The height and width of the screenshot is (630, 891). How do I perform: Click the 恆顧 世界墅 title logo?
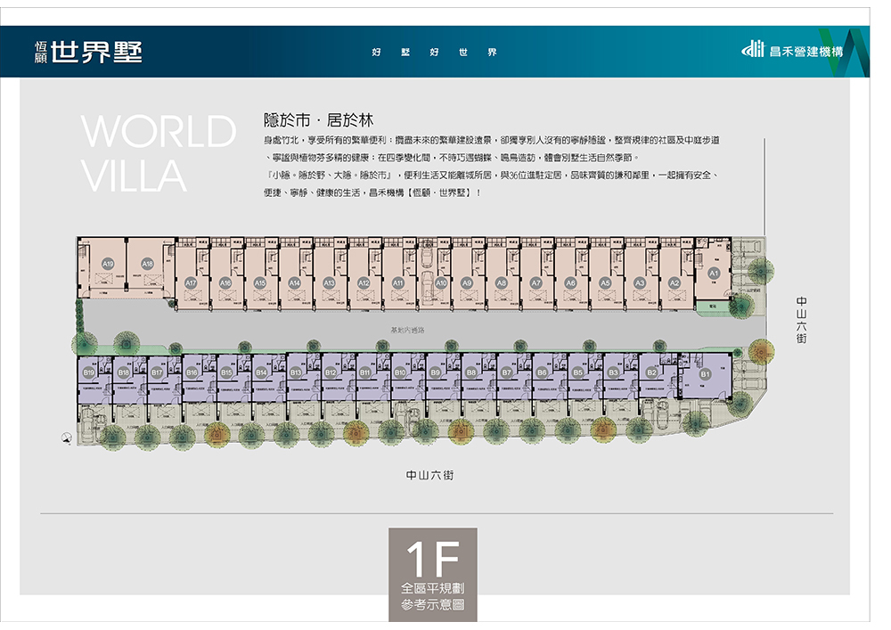pos(88,53)
